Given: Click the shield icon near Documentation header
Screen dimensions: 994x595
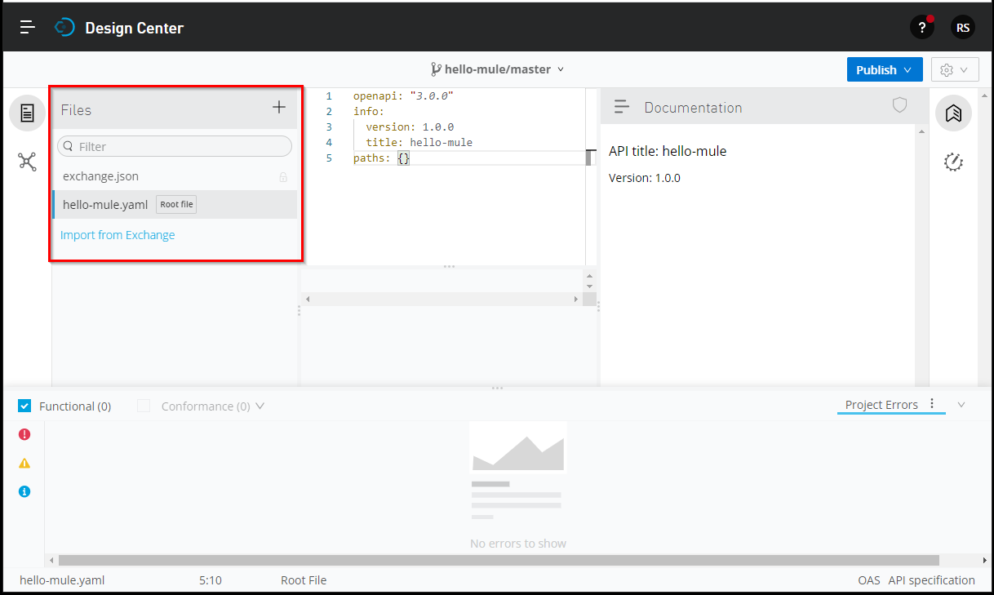Looking at the screenshot, I should 899,104.
